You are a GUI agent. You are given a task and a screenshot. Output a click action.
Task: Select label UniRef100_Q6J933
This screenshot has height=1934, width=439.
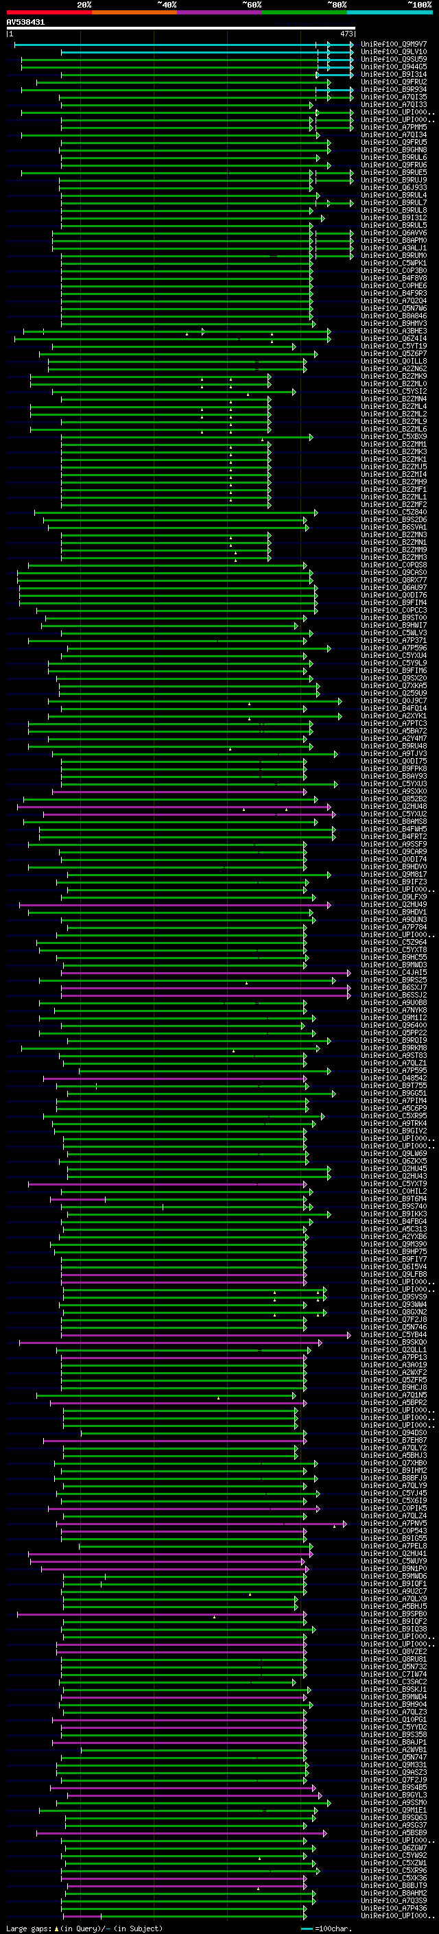tap(394, 188)
